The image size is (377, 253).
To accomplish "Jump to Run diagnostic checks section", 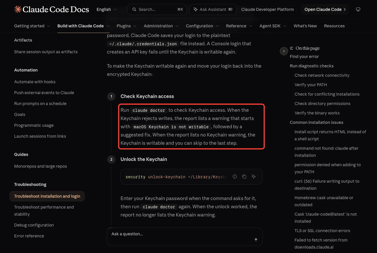I will pos(312,66).
